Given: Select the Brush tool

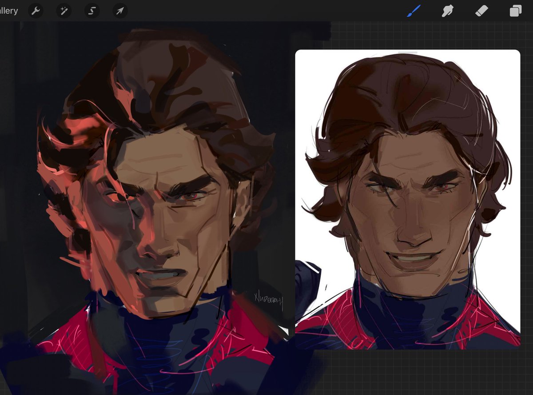Looking at the screenshot, I should pyautogui.click(x=414, y=11).
